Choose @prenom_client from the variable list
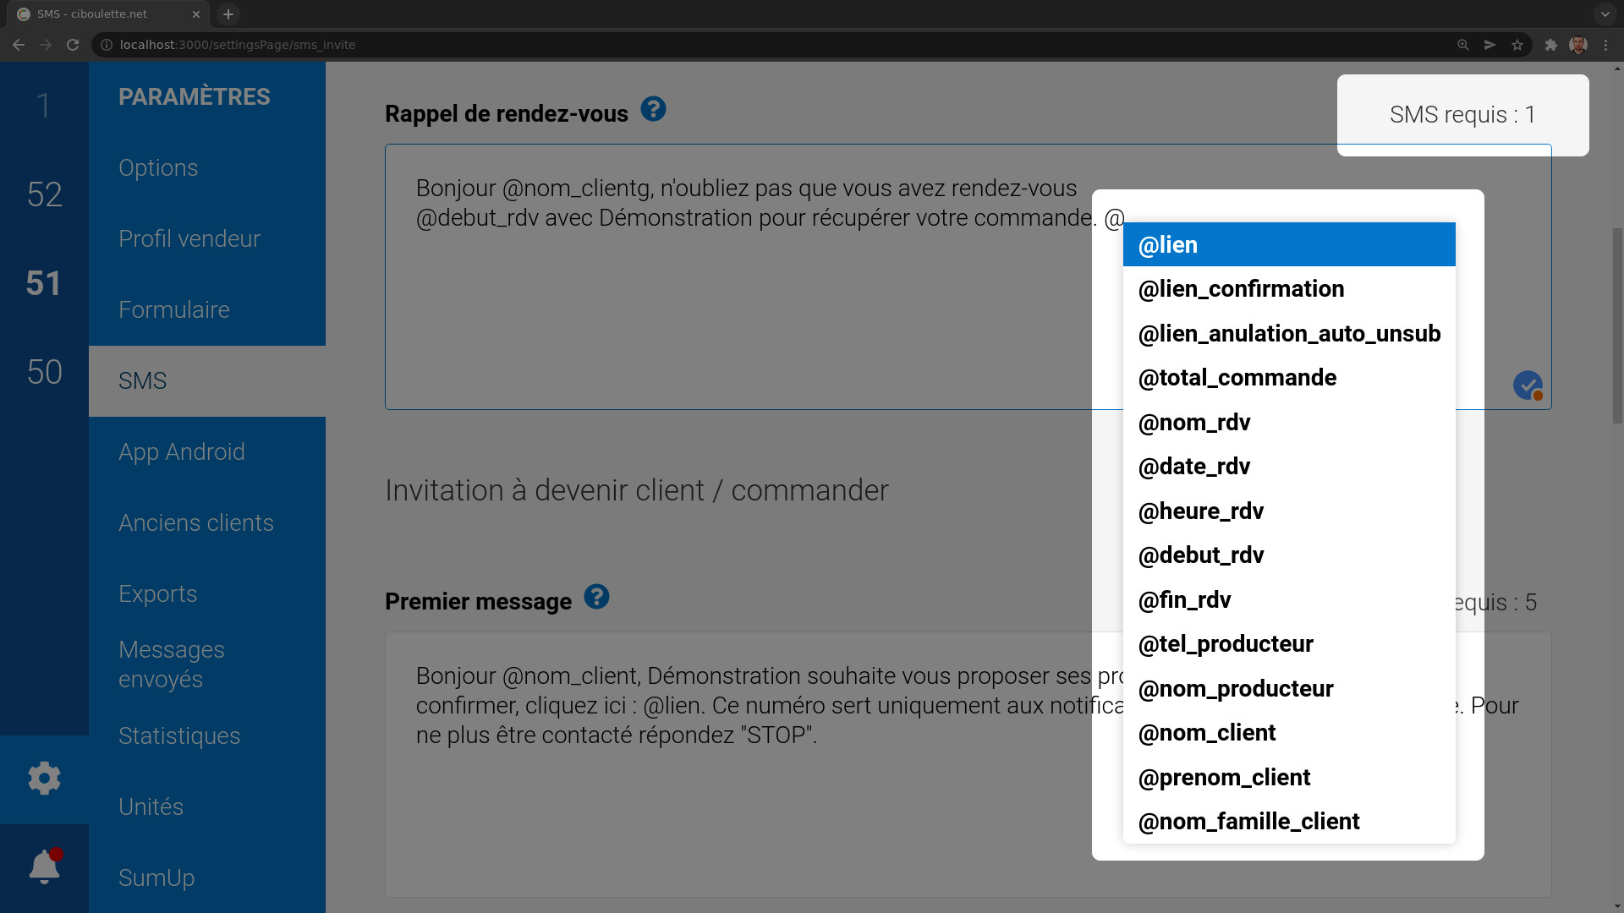Image resolution: width=1624 pixels, height=913 pixels. (x=1288, y=778)
